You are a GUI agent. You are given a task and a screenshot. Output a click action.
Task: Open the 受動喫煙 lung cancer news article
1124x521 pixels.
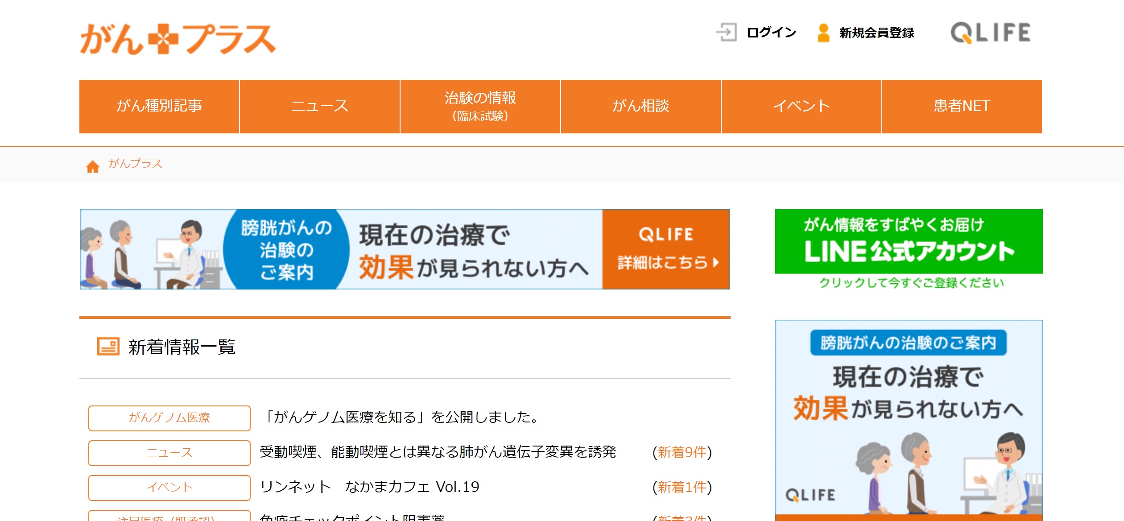tap(438, 452)
